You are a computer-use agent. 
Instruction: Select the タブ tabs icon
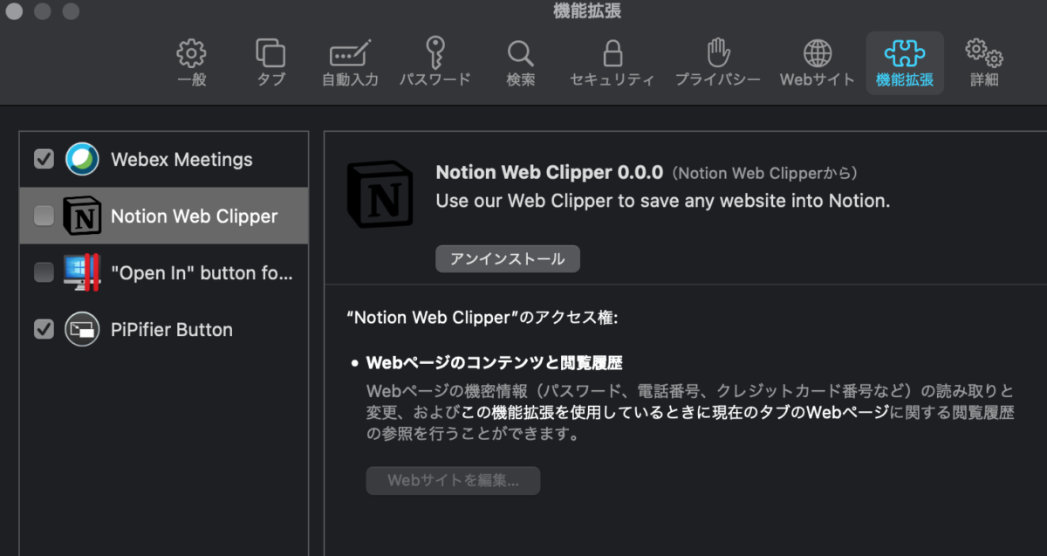[x=270, y=54]
